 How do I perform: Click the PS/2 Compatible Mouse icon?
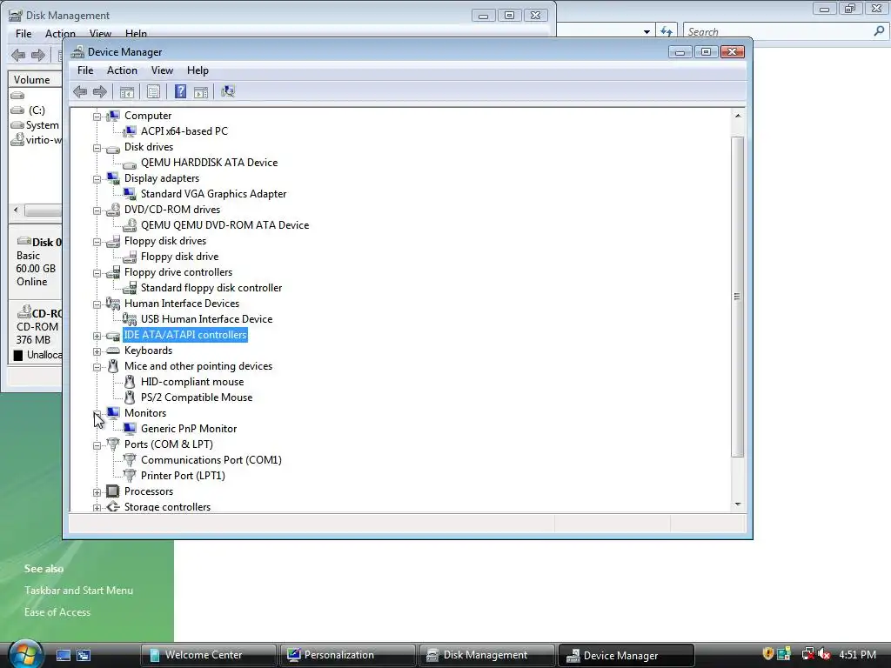(130, 397)
